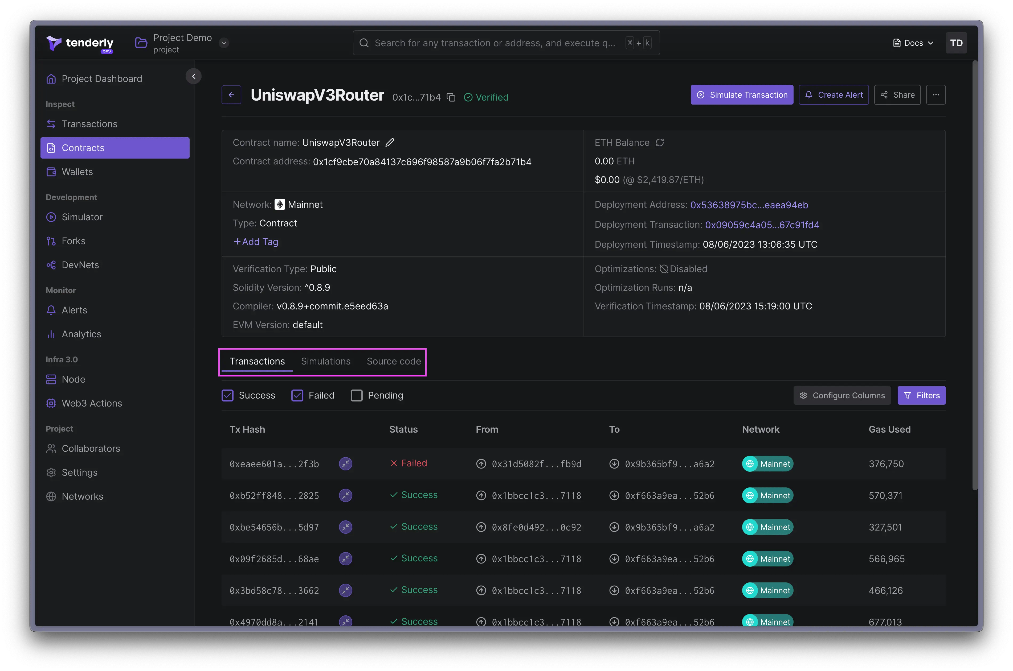Viewport: 1013px width, 671px height.
Task: Click the Simulate Transaction button
Action: click(741, 95)
